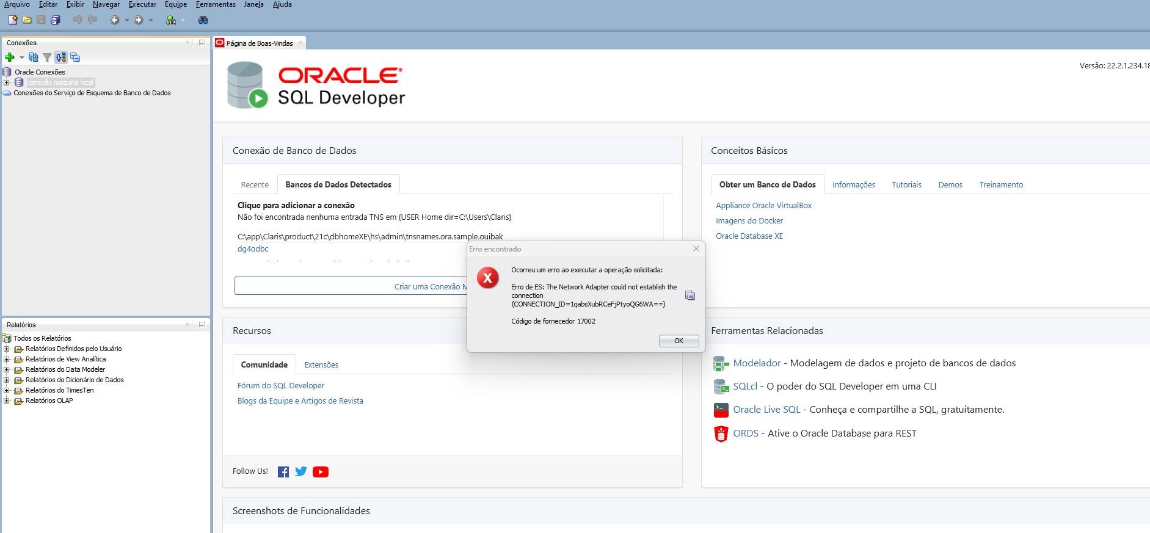Open the new connection dropdown arrow
Image resolution: width=1150 pixels, height=533 pixels.
point(21,57)
